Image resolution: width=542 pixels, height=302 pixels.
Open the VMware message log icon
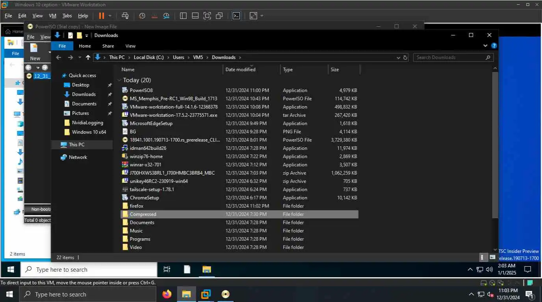click(x=530, y=283)
